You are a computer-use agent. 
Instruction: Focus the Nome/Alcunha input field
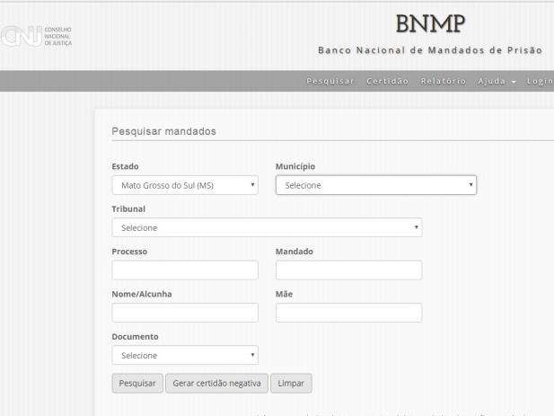tap(185, 313)
